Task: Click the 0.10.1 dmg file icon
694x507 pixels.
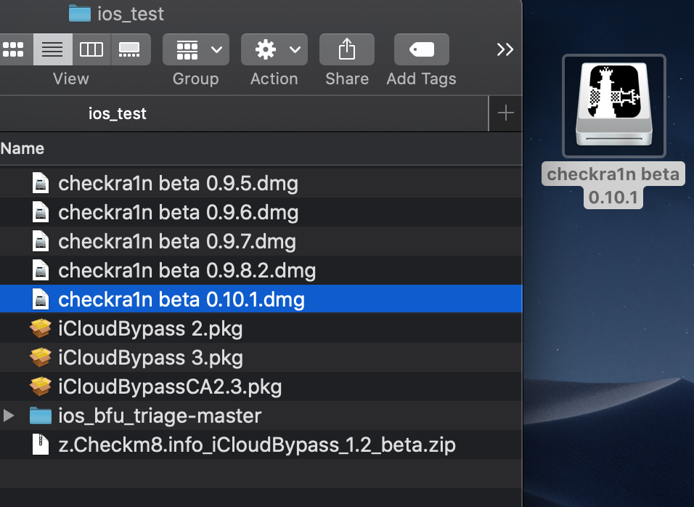Action: tap(41, 299)
